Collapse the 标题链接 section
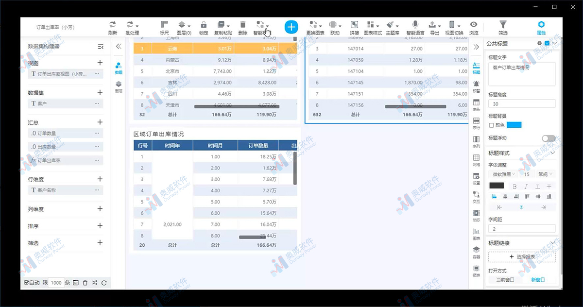 552,243
